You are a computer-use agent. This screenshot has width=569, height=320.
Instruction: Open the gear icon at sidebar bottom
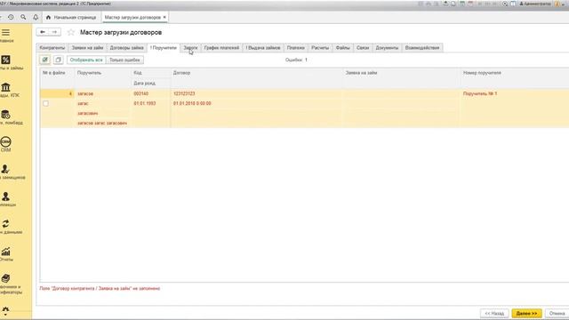coord(5,310)
